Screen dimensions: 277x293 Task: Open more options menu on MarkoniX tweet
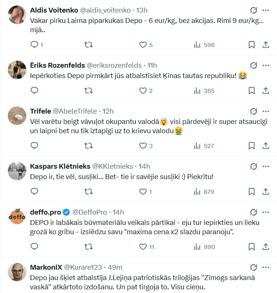pyautogui.click(x=266, y=267)
